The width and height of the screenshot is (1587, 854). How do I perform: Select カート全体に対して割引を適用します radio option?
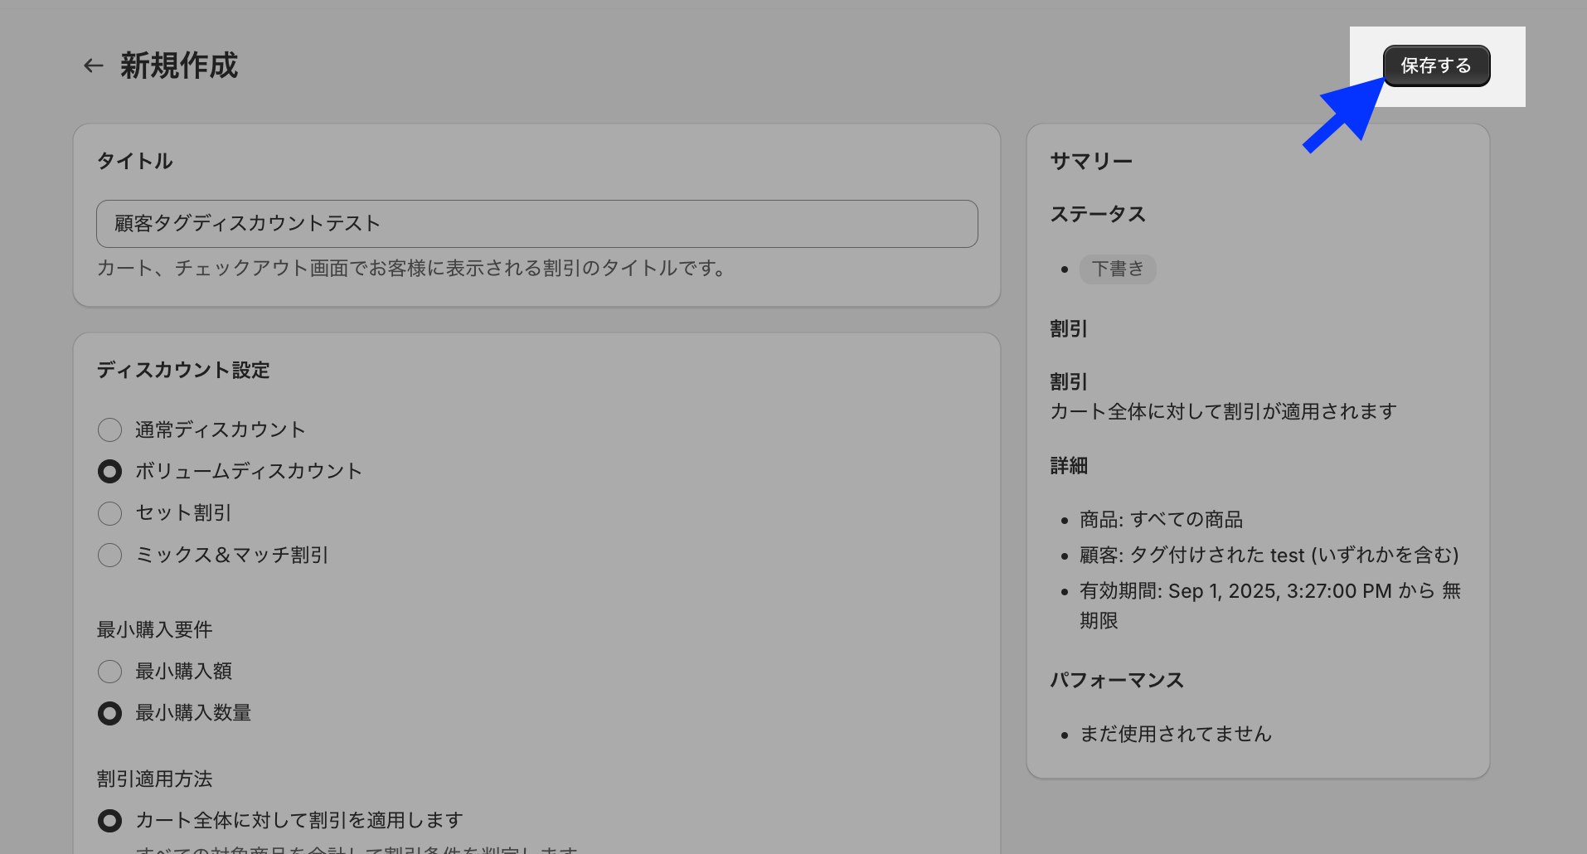point(109,820)
